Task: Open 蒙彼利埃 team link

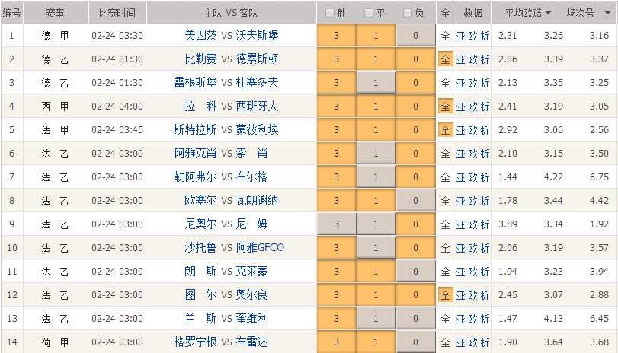Action: (x=257, y=130)
